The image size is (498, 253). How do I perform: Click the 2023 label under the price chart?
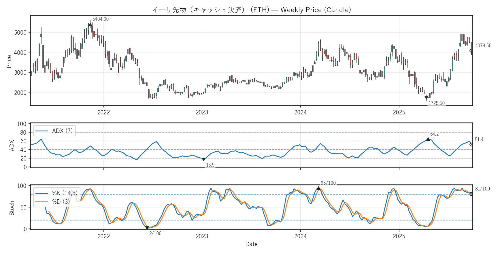point(202,112)
